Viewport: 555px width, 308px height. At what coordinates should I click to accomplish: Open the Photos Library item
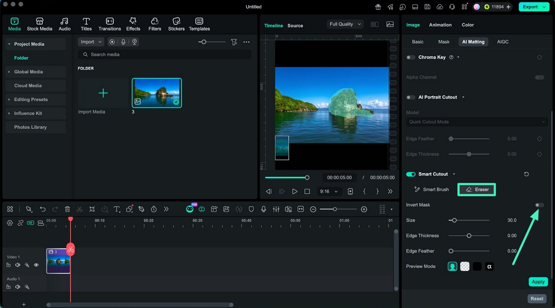(36, 127)
